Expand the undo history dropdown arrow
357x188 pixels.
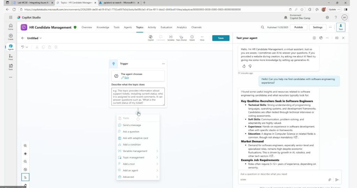click(x=27, y=47)
